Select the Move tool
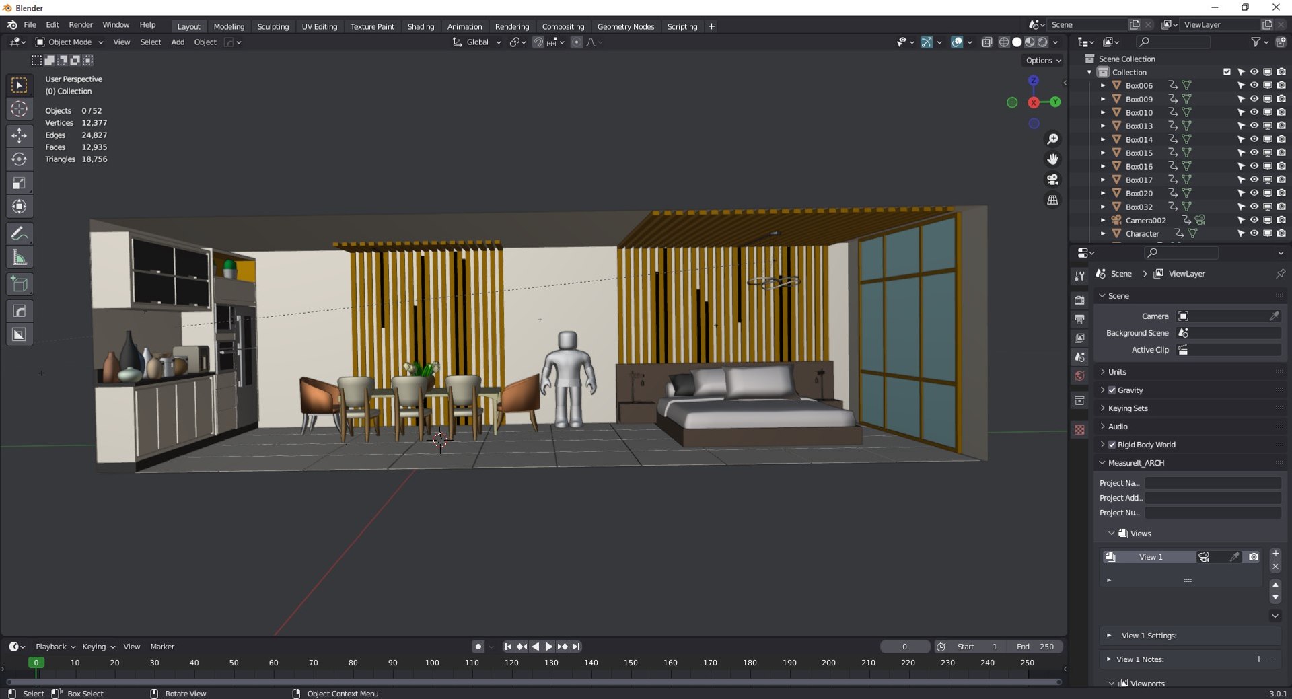 pyautogui.click(x=20, y=136)
